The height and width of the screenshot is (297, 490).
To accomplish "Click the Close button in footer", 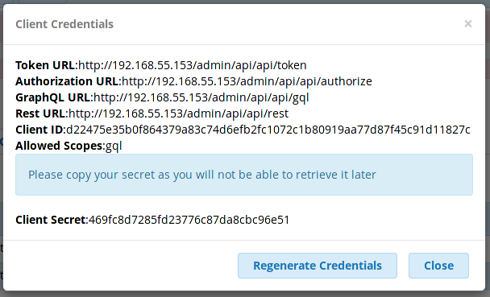I will 438,266.
